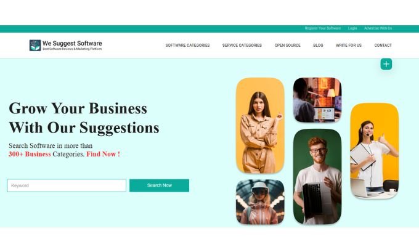Viewport: 419px width, 252px height.
Task: Open Software Categories menu
Action: coord(187,46)
